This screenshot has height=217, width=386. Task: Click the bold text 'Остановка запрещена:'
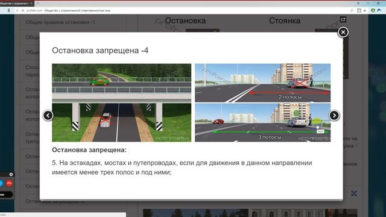point(89,150)
